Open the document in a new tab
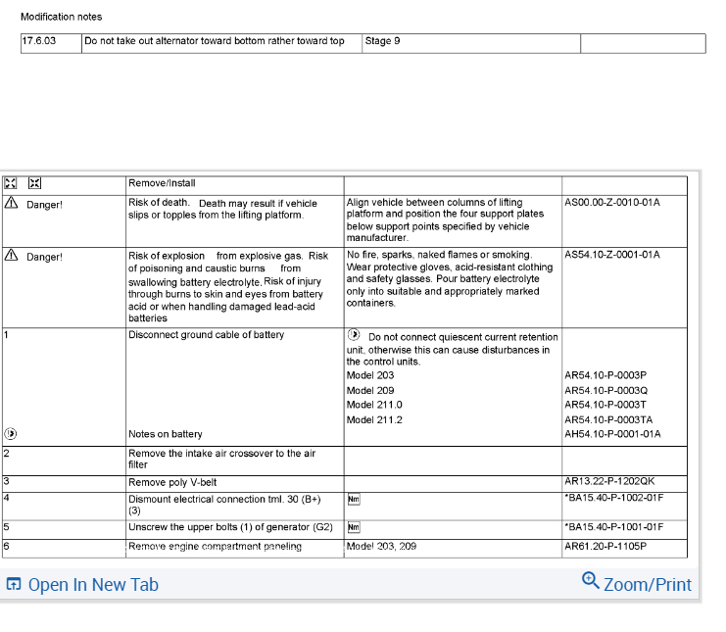 [82, 584]
